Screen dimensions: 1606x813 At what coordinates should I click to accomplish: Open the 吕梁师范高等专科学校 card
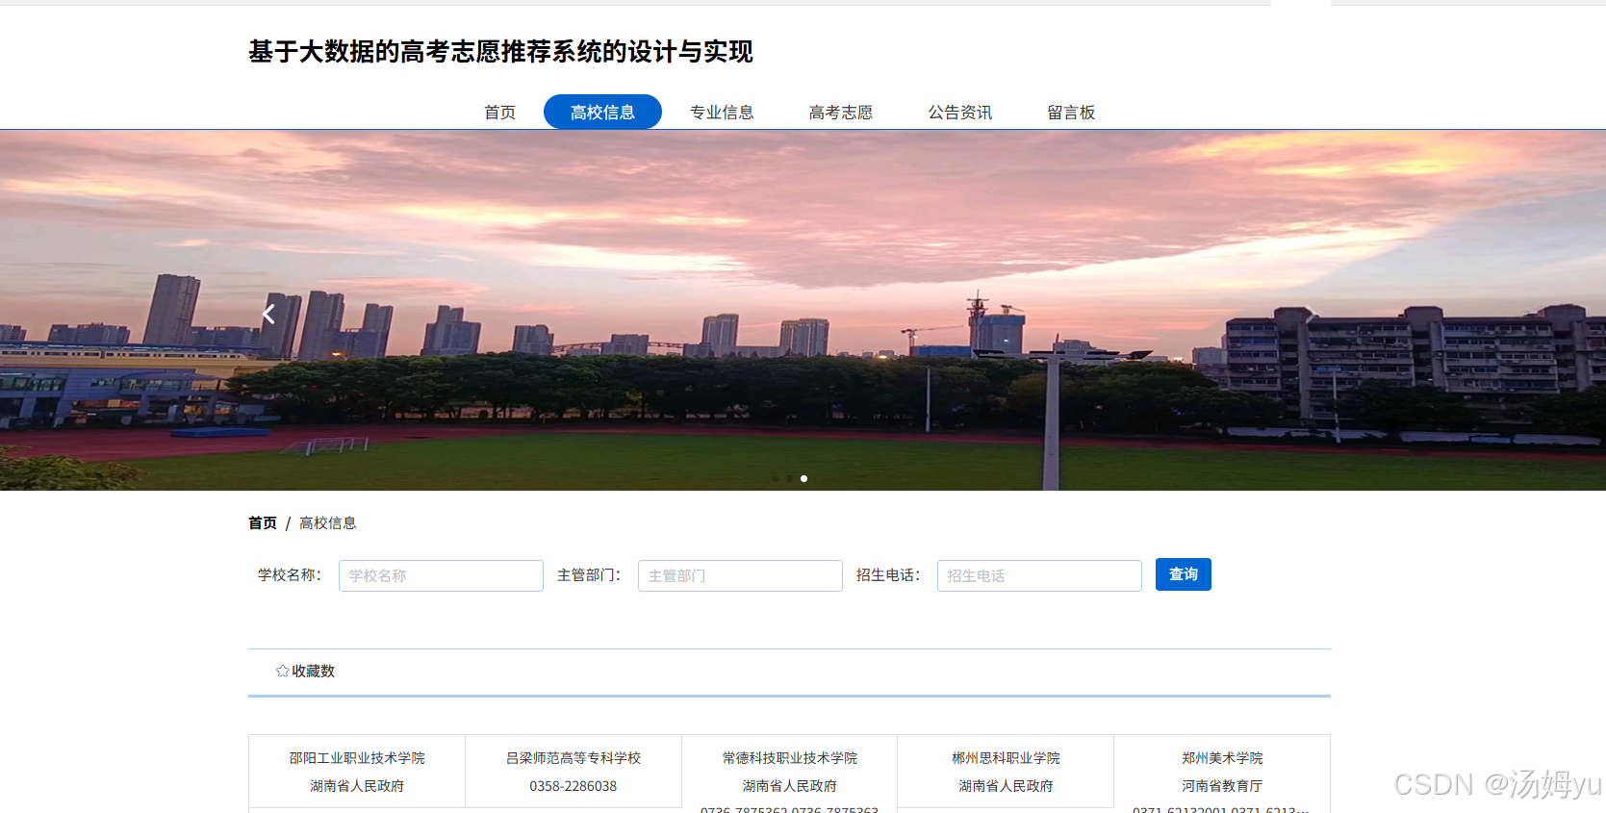(574, 772)
